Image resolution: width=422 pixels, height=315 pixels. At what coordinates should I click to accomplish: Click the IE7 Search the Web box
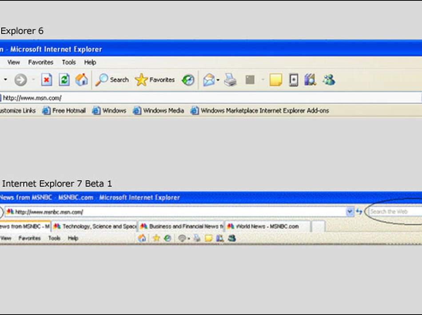point(395,212)
